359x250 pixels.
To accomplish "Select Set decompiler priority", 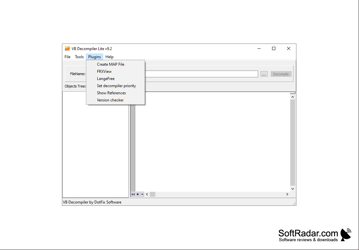I will coord(116,86).
